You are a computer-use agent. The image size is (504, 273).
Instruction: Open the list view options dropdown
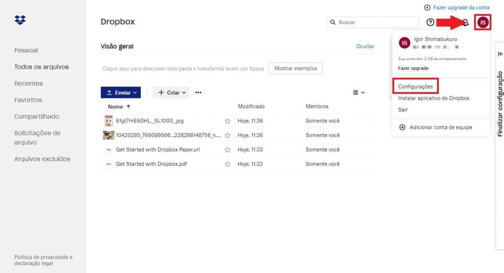(x=359, y=92)
